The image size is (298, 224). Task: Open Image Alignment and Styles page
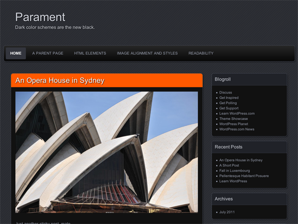pos(147,53)
